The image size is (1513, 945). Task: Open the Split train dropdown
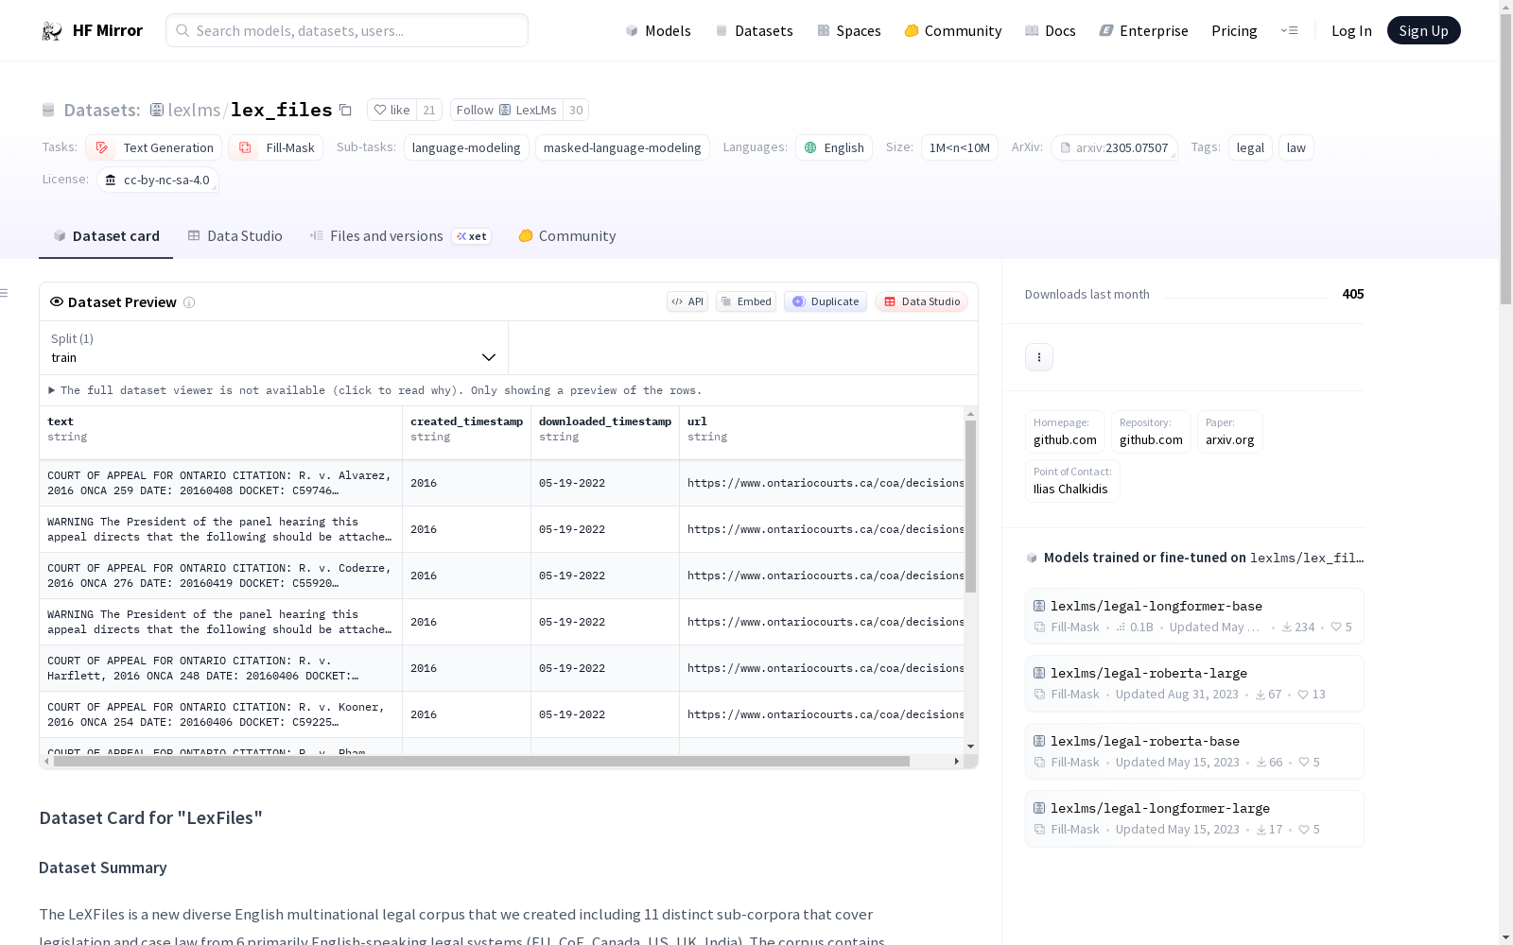tap(274, 348)
